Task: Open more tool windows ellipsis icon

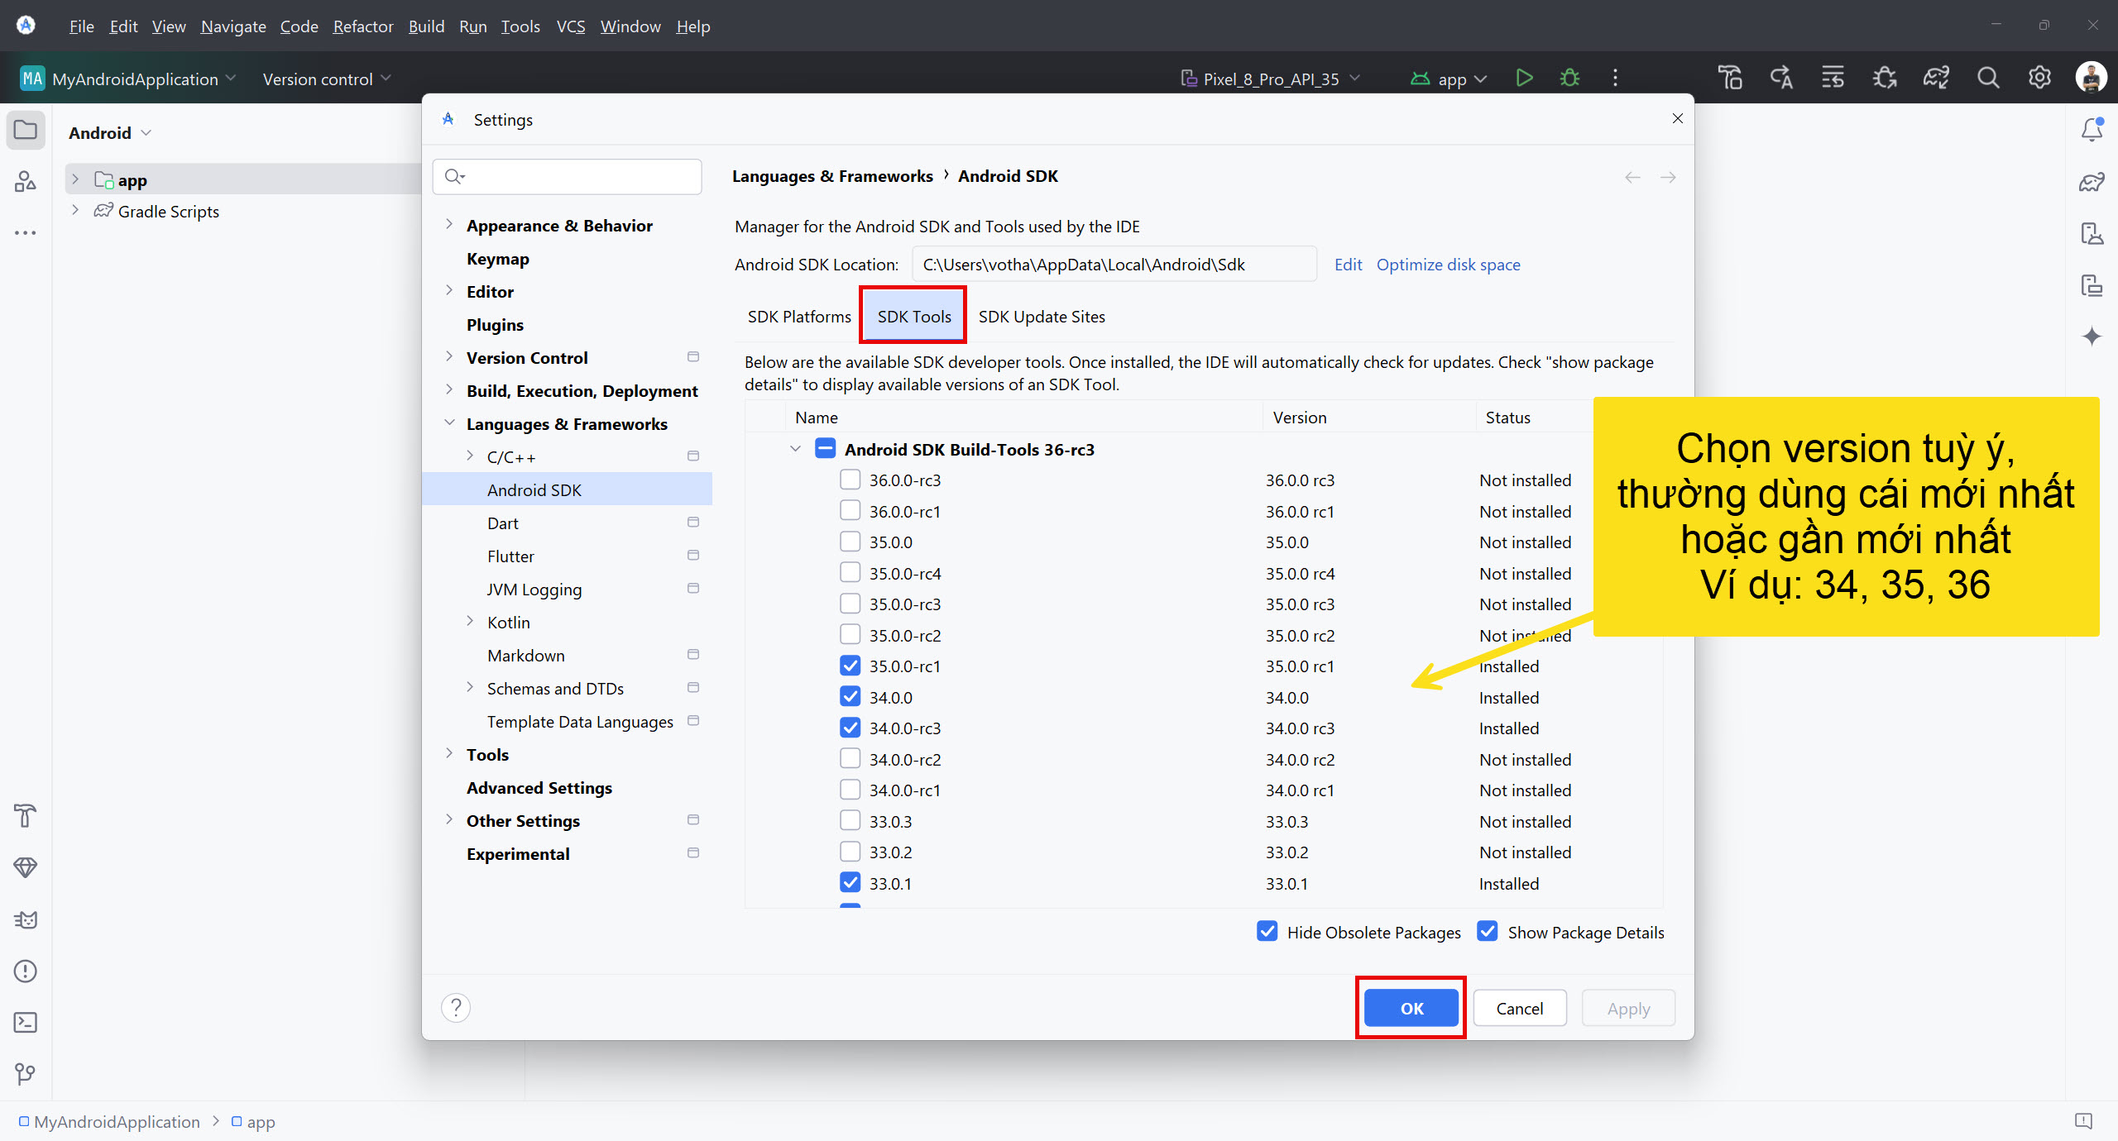Action: click(x=26, y=233)
